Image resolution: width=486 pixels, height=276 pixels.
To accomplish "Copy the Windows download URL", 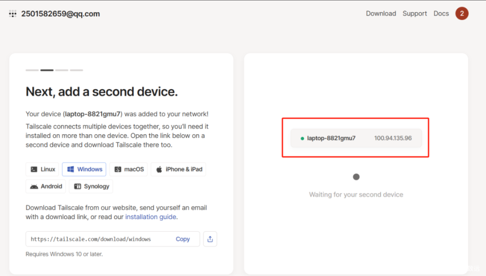I will [183, 239].
